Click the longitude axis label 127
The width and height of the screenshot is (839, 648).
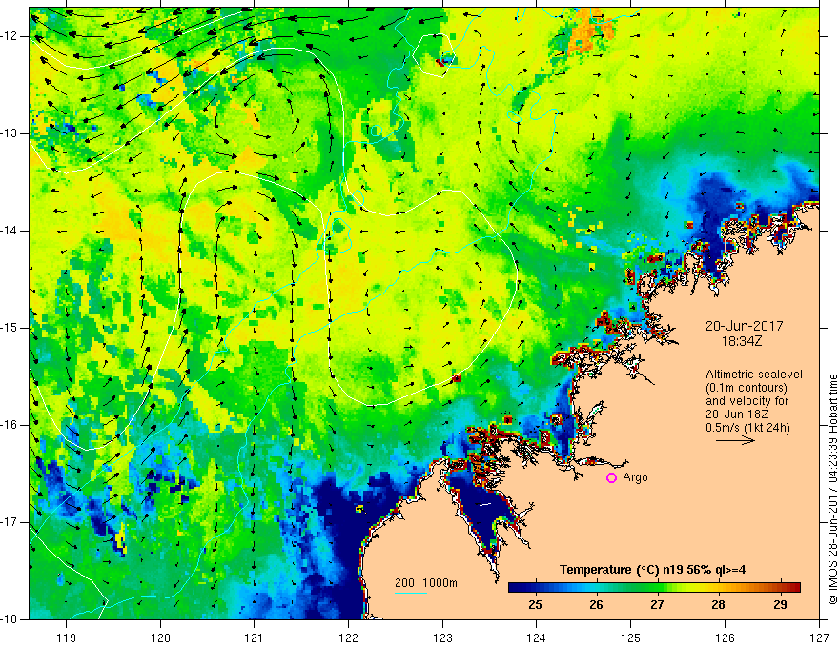coord(819,638)
